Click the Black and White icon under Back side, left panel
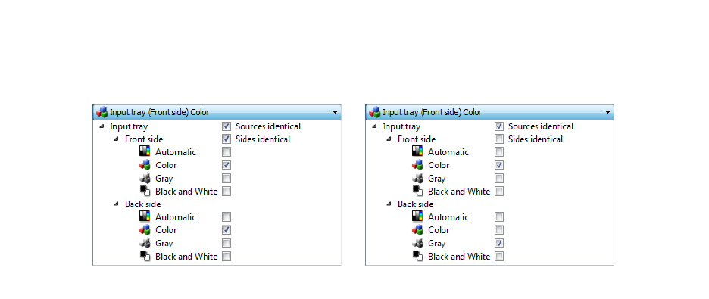 145,256
